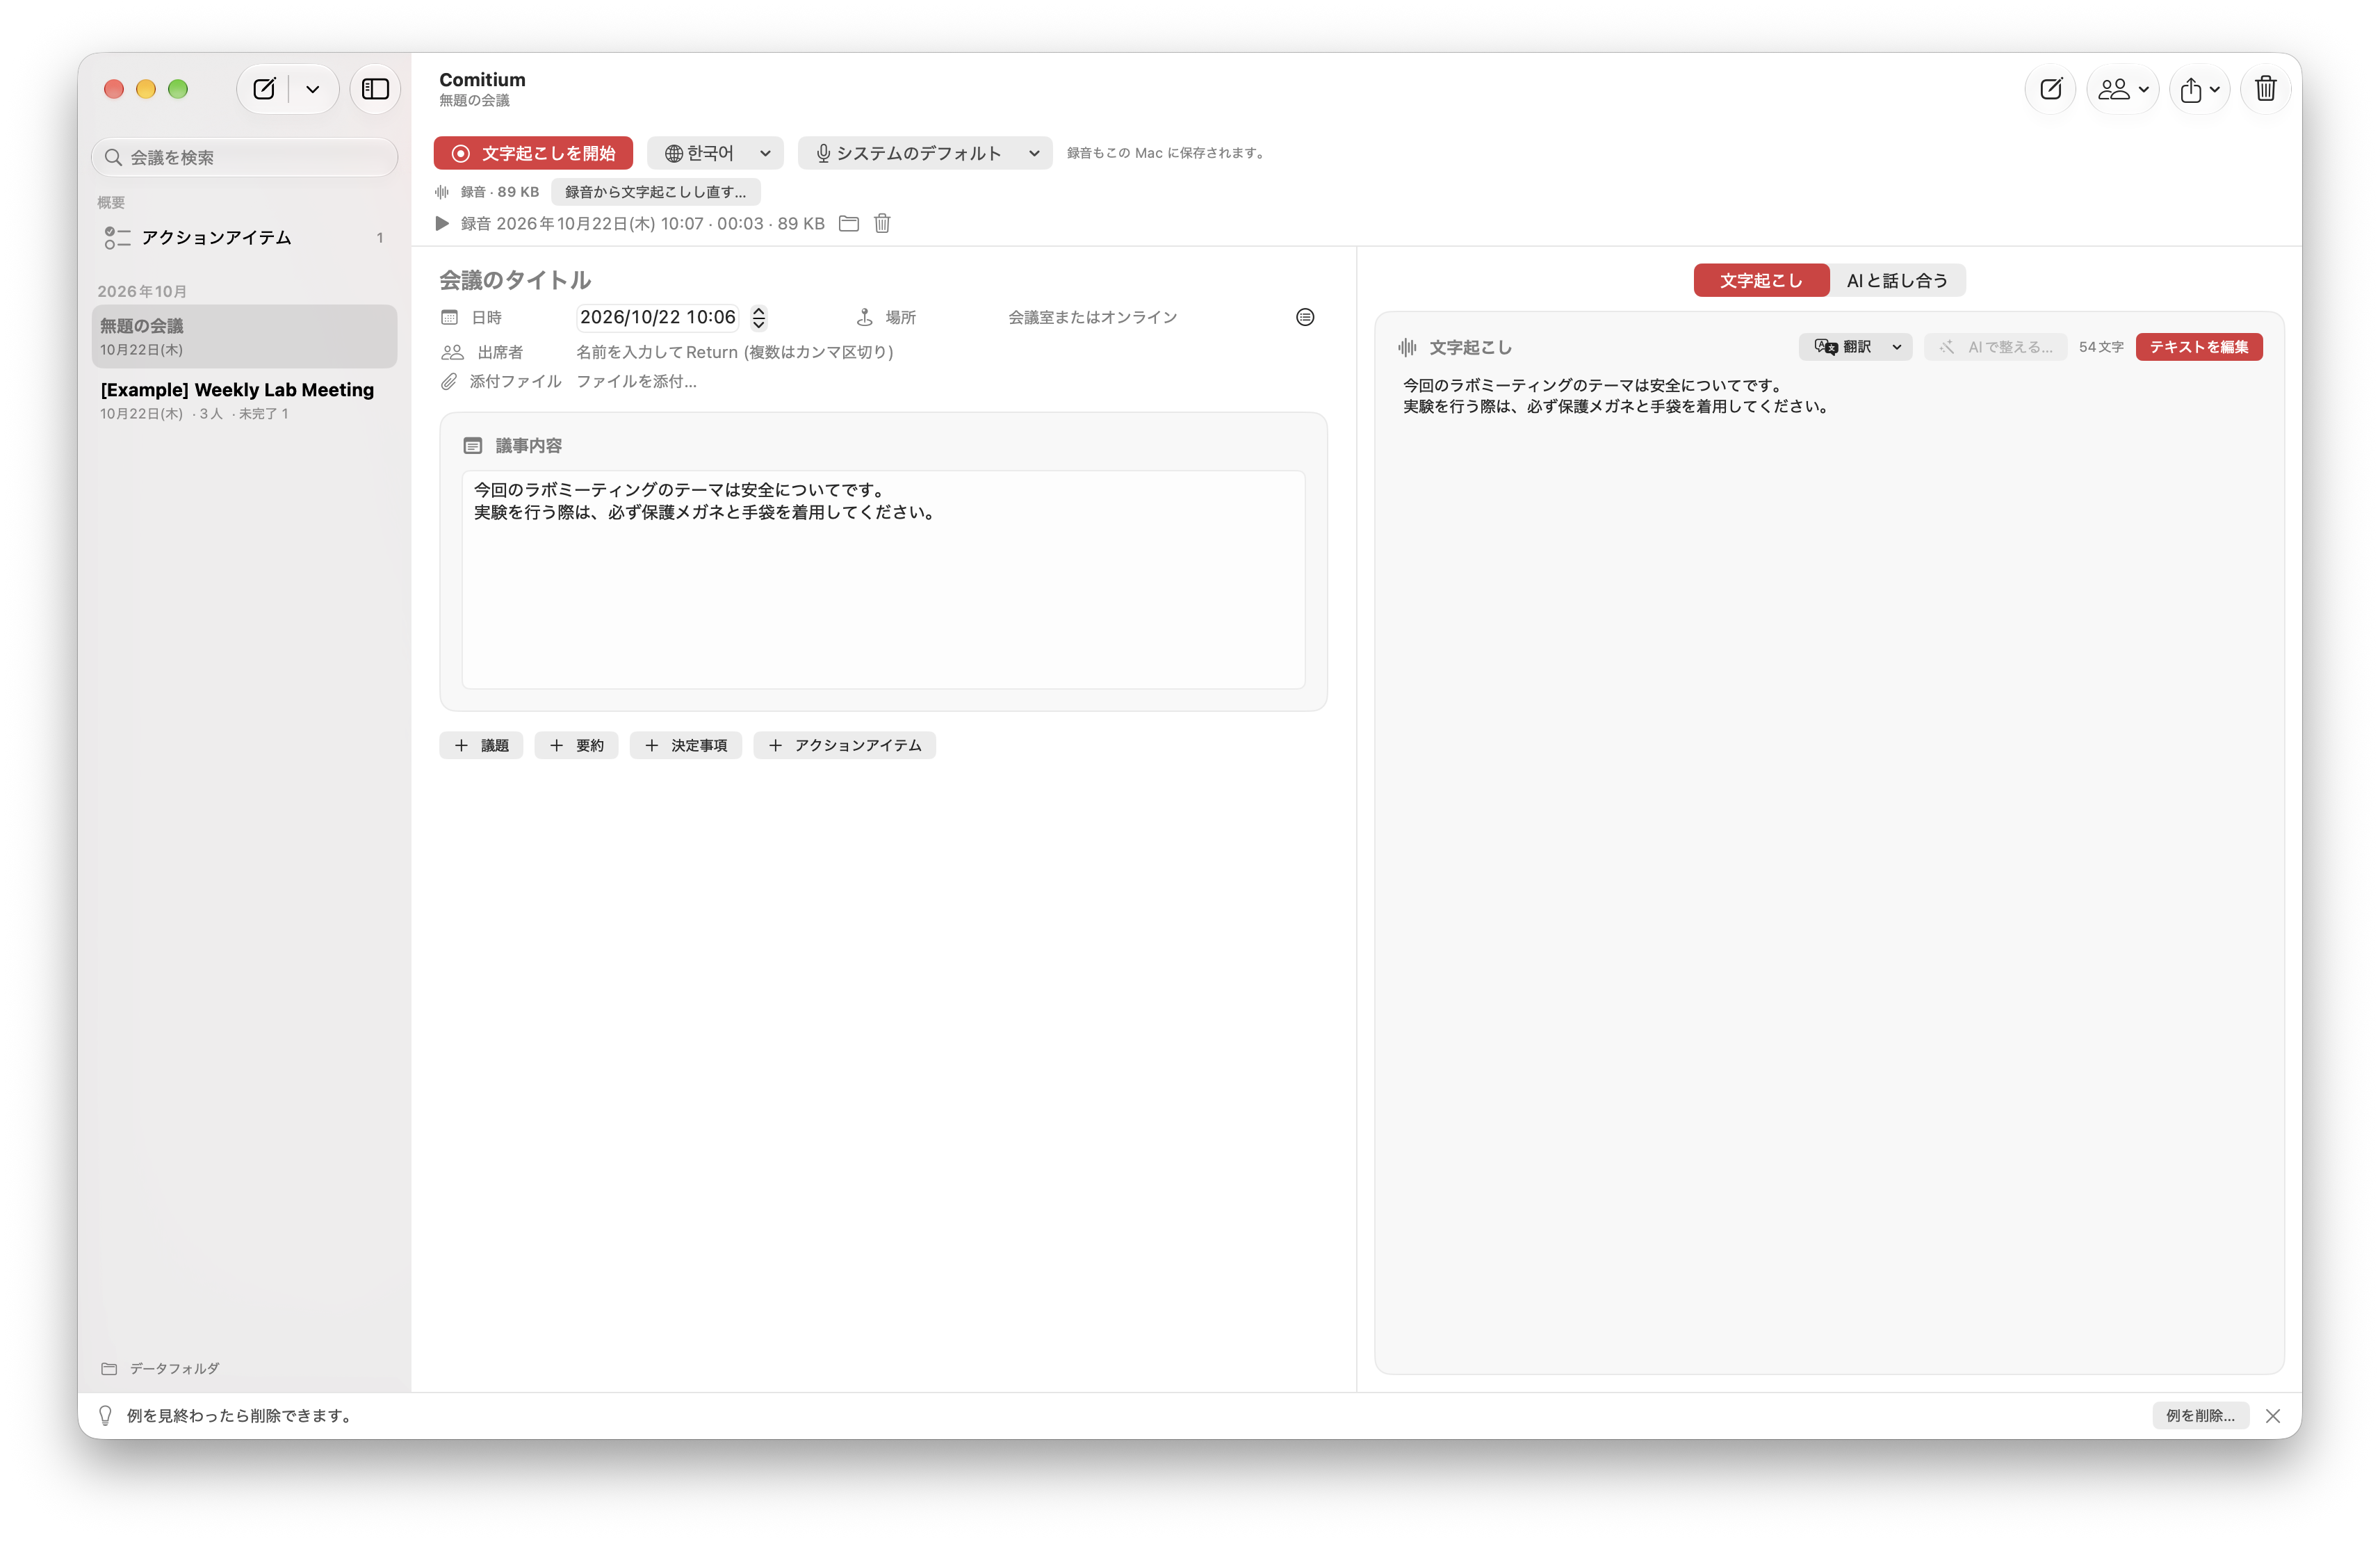Click the AIで整える button
This screenshot has width=2380, height=1542.
coord(1996,347)
